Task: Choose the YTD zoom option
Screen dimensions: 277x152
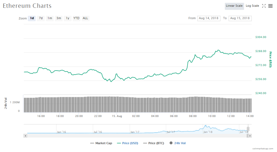Action: tap(77, 18)
